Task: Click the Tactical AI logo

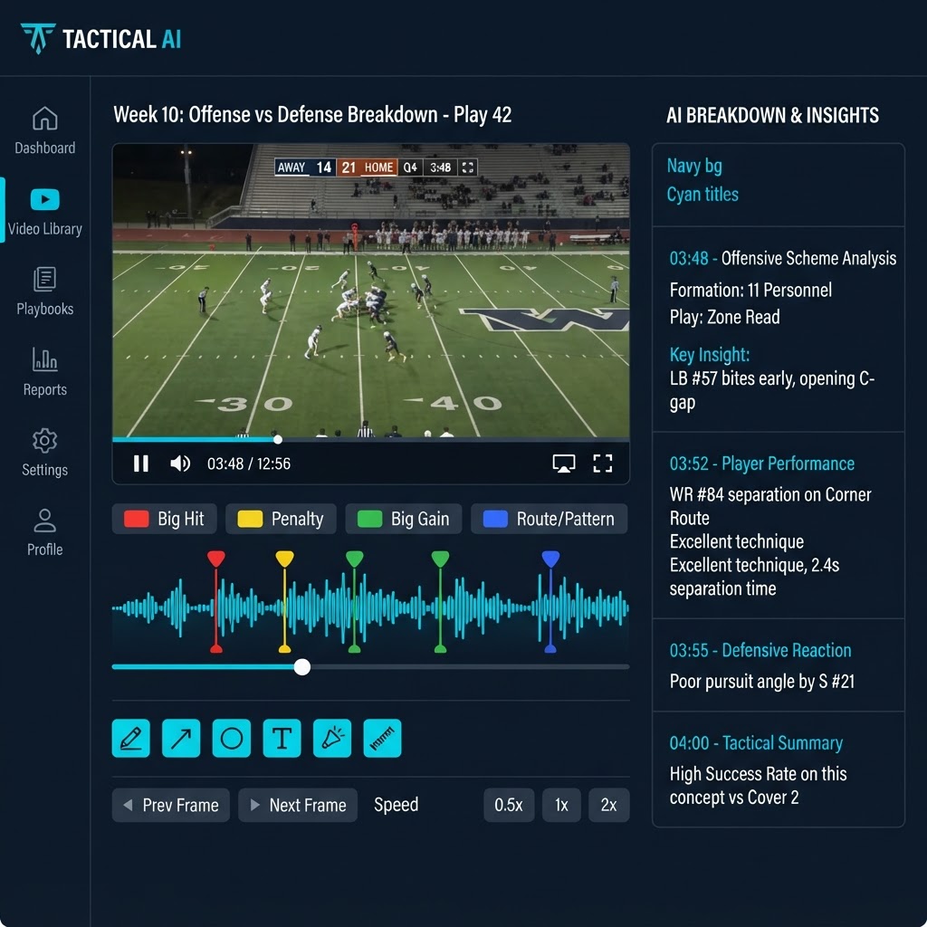Action: point(100,39)
